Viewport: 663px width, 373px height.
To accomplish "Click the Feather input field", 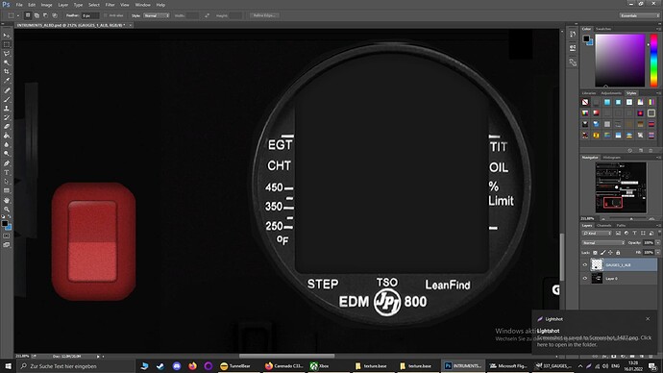I will pos(90,15).
